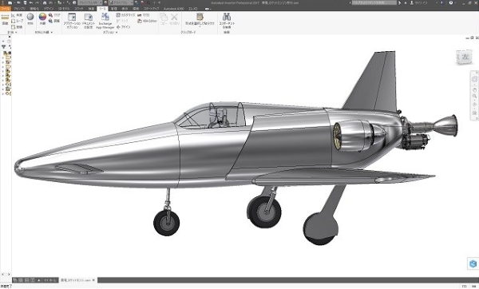The height and width of the screenshot is (289, 479).
Task: Open the Autodesk A360 ribbon tab
Action: click(x=173, y=9)
